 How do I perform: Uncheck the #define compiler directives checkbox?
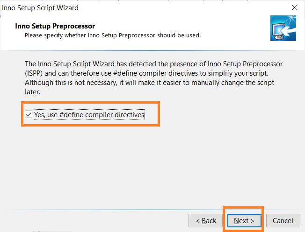29,114
